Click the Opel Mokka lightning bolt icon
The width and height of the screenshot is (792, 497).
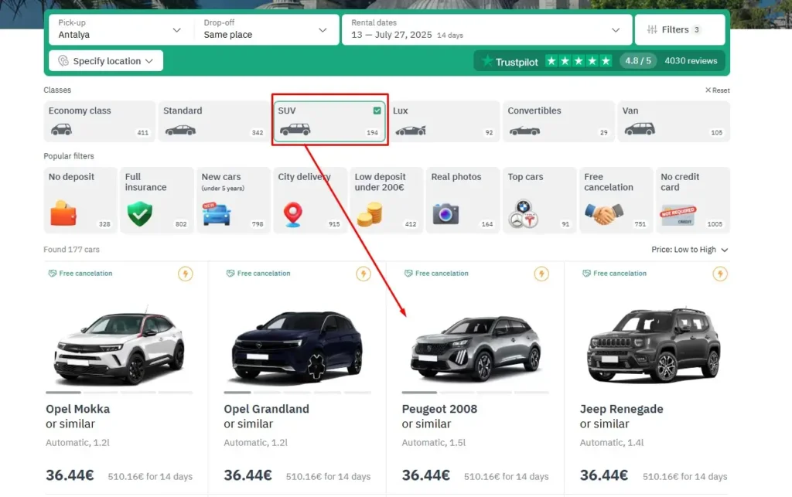tap(186, 274)
